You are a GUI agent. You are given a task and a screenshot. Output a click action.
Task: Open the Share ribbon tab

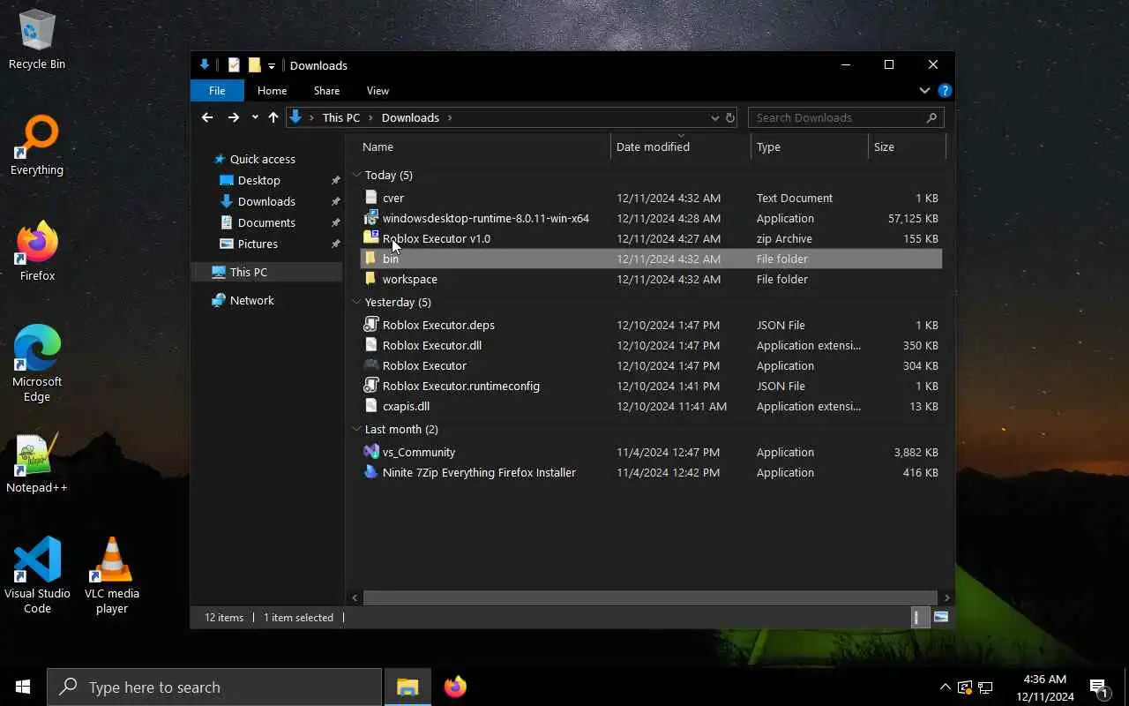pyautogui.click(x=326, y=90)
